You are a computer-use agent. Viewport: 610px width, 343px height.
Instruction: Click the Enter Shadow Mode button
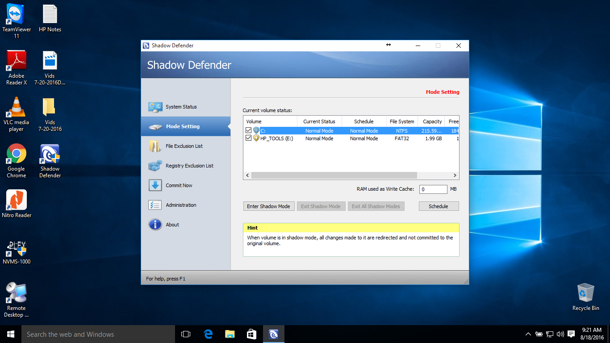pyautogui.click(x=268, y=206)
